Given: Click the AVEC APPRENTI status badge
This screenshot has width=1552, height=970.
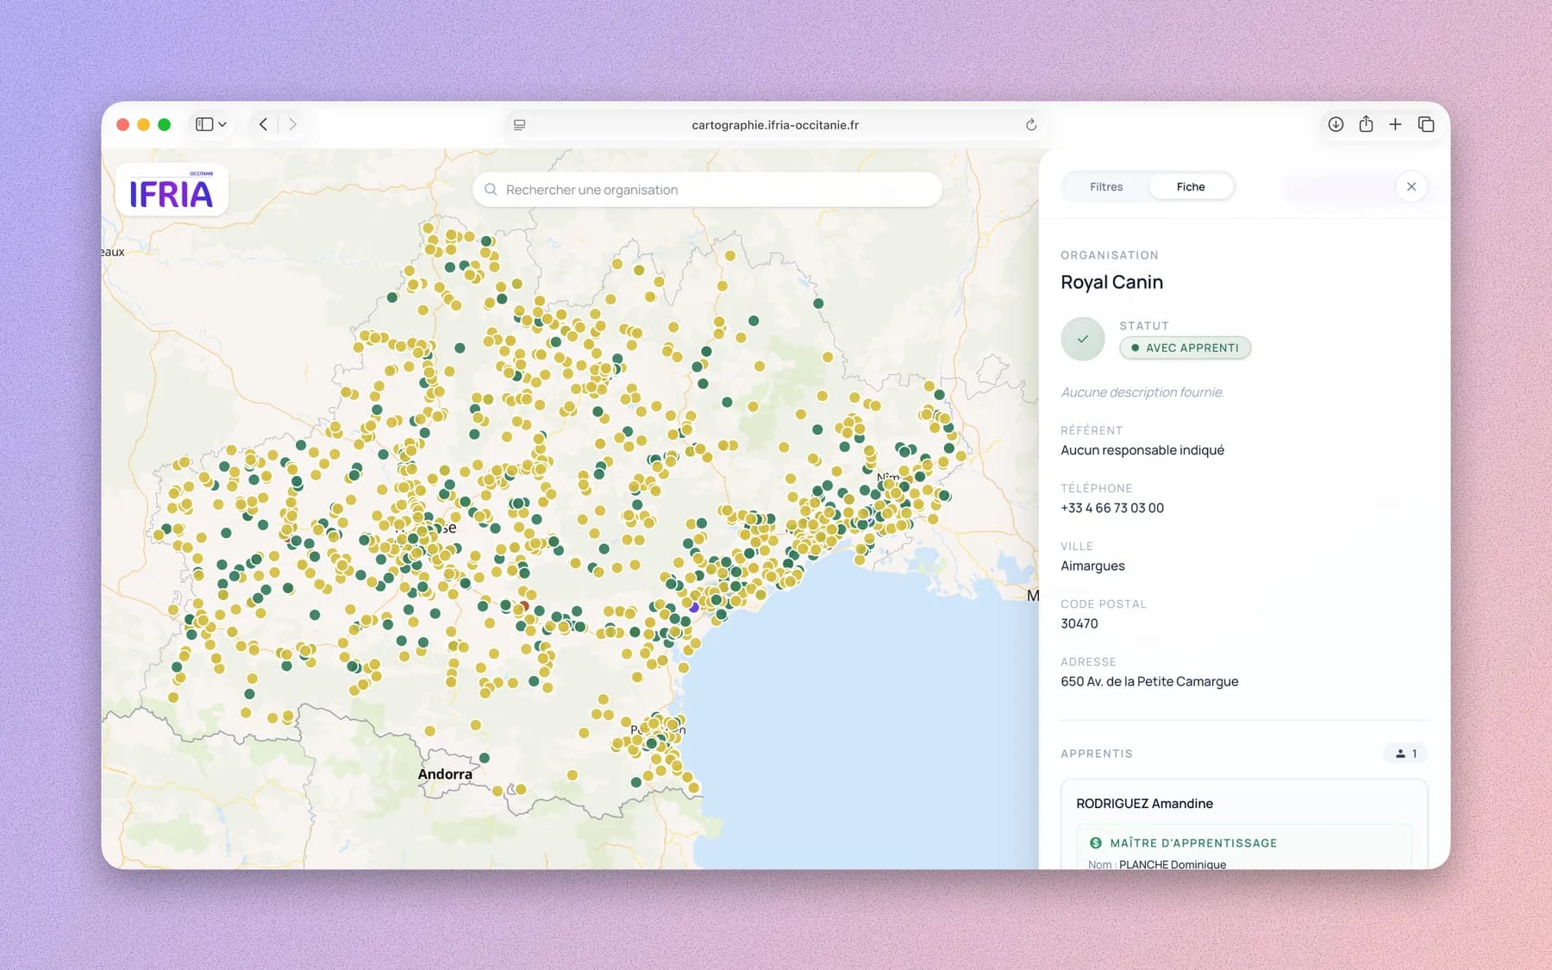Looking at the screenshot, I should click(x=1186, y=347).
